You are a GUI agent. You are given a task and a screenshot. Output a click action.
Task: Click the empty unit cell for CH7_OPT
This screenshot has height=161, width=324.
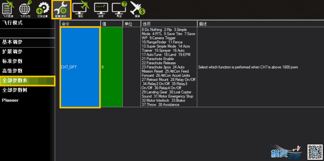tap(132, 67)
